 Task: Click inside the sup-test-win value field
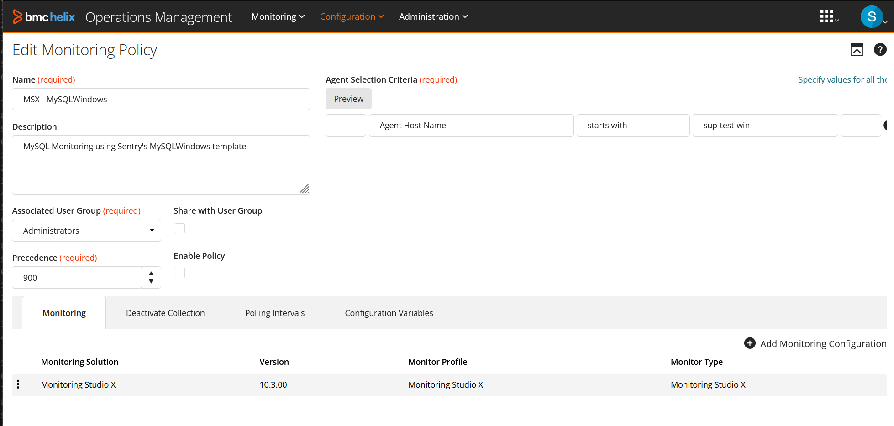coord(765,125)
